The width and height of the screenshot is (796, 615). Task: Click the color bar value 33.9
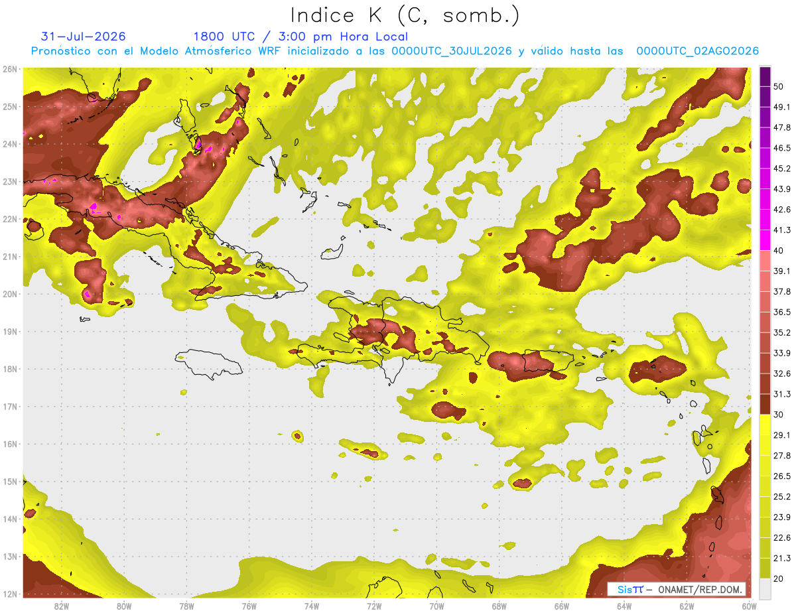coord(782,353)
